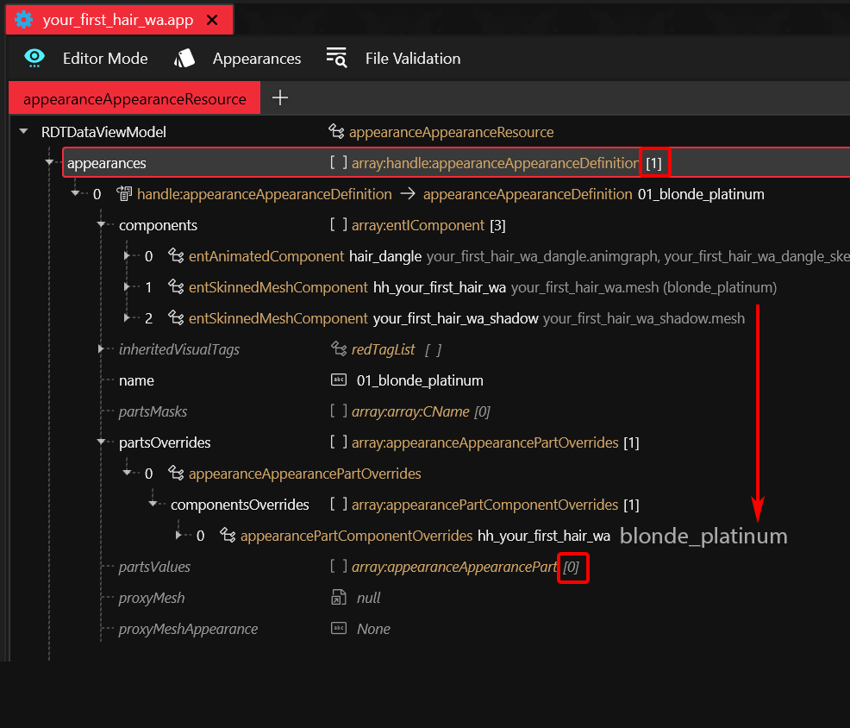The image size is (850, 728).
Task: Expand the inheritedVisualTags node
Action: point(101,349)
